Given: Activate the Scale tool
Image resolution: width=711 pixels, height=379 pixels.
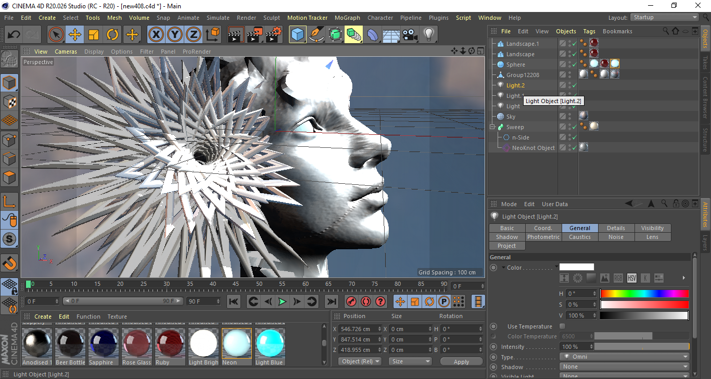Looking at the screenshot, I should (94, 35).
